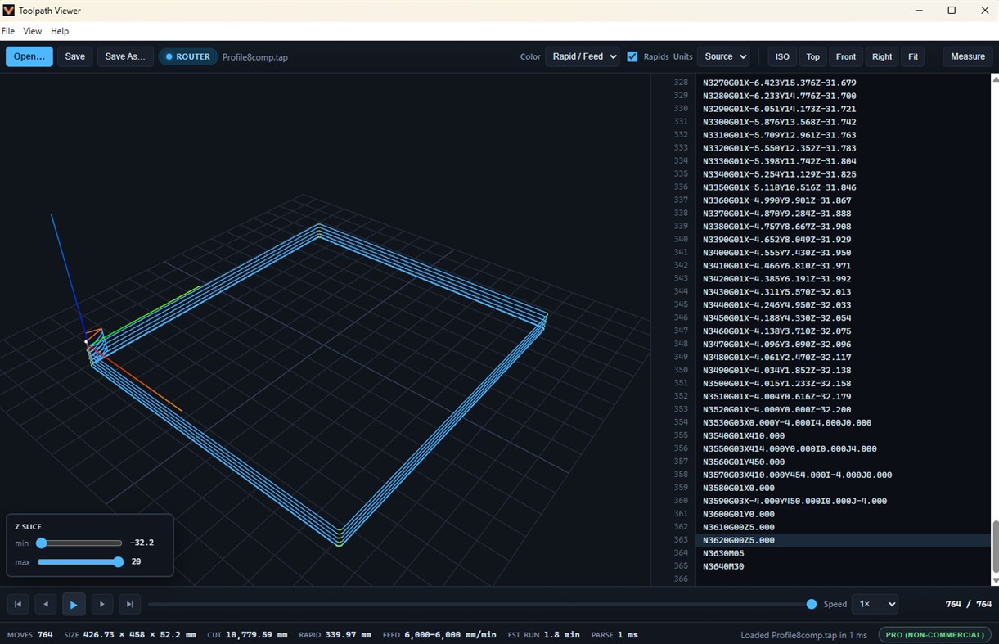Click the scrollbar down arrow in code panel
This screenshot has height=644, width=999.
pyautogui.click(x=995, y=580)
